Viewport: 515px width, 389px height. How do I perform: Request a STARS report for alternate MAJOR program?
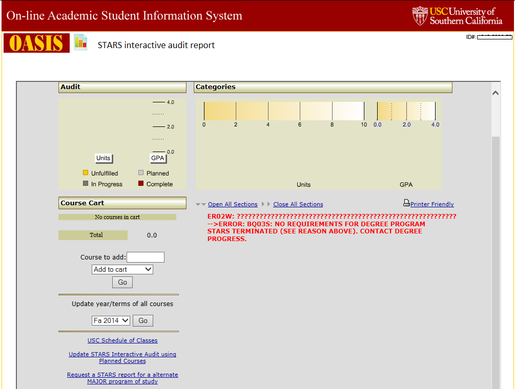[122, 378]
